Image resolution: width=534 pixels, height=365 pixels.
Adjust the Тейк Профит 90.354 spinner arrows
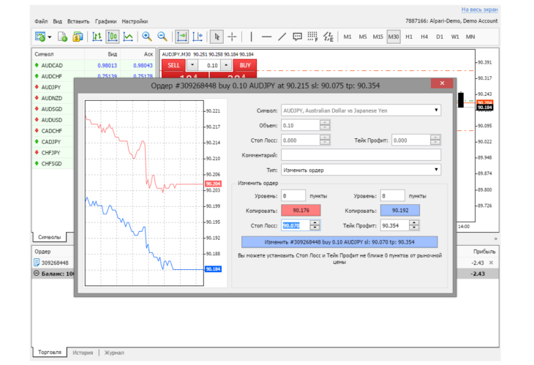[414, 225]
